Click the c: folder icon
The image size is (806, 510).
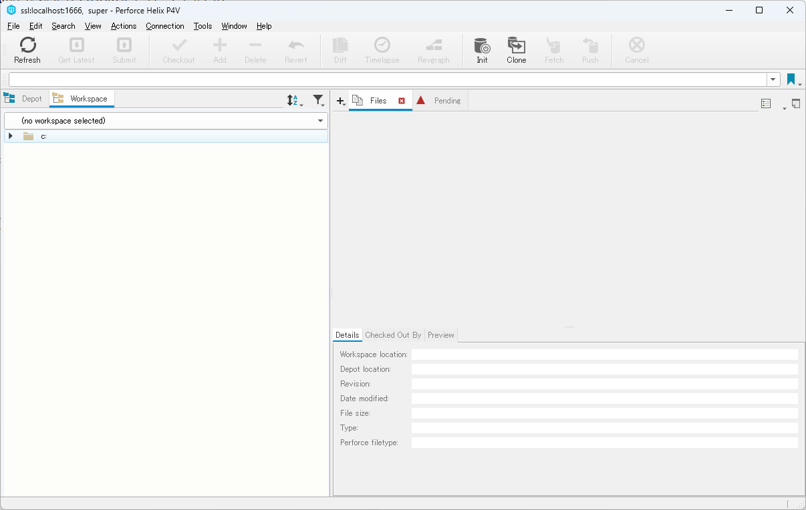pyautogui.click(x=28, y=136)
